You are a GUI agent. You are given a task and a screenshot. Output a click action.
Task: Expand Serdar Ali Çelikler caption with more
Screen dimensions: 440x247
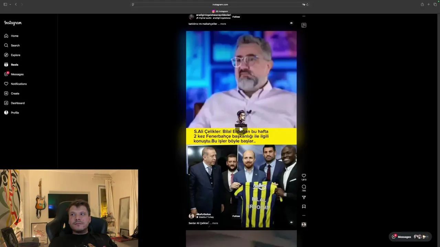(x=215, y=223)
